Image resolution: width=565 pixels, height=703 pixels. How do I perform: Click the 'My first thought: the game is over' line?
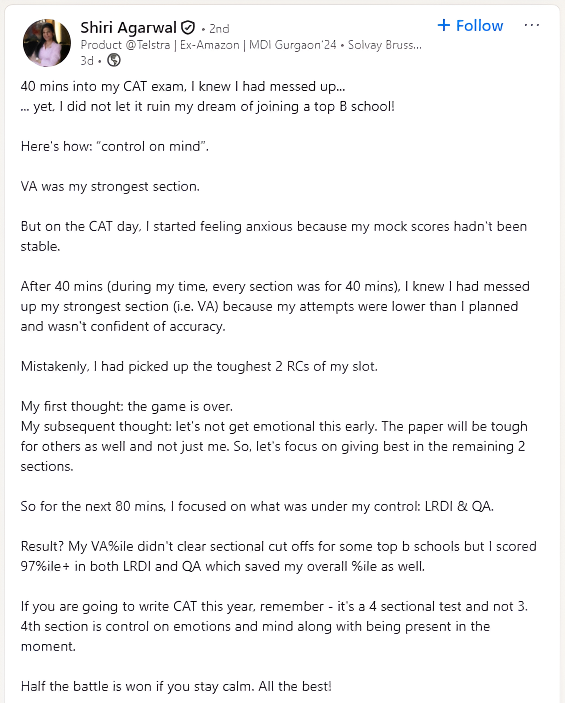coord(126,406)
